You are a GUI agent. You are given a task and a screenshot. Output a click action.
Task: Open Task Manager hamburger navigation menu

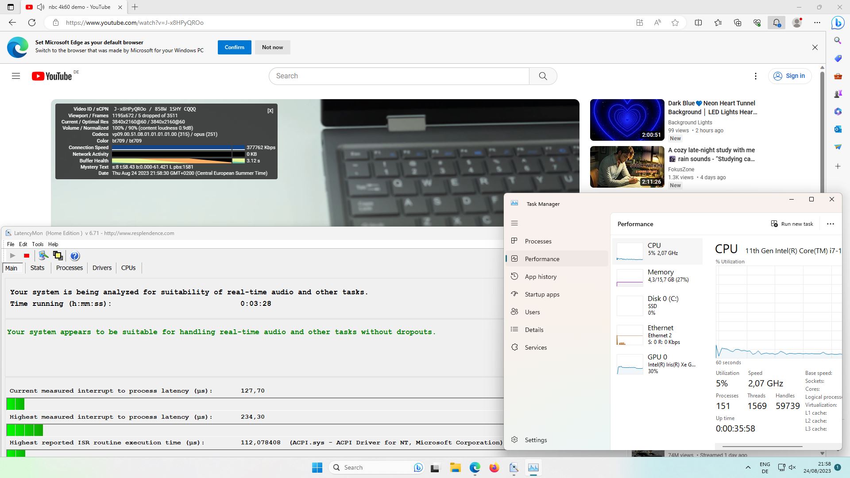point(514,224)
